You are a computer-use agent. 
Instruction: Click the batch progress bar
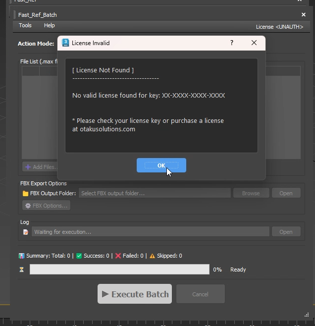coord(119,270)
